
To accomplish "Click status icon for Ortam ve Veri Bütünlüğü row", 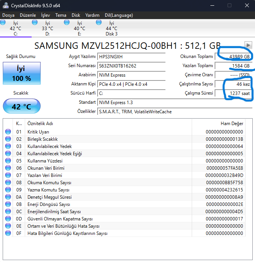I will coord(8,226).
